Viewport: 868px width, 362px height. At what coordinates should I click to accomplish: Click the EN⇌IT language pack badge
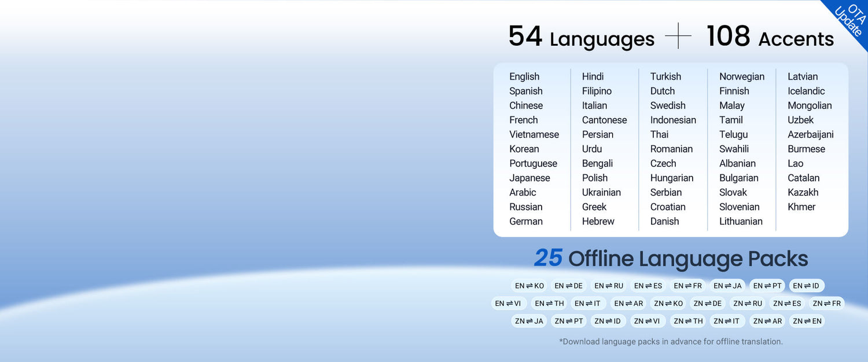point(587,303)
